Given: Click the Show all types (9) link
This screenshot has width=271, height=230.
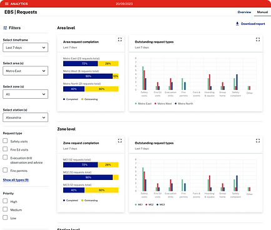Looking at the screenshot, I should 16,180.
